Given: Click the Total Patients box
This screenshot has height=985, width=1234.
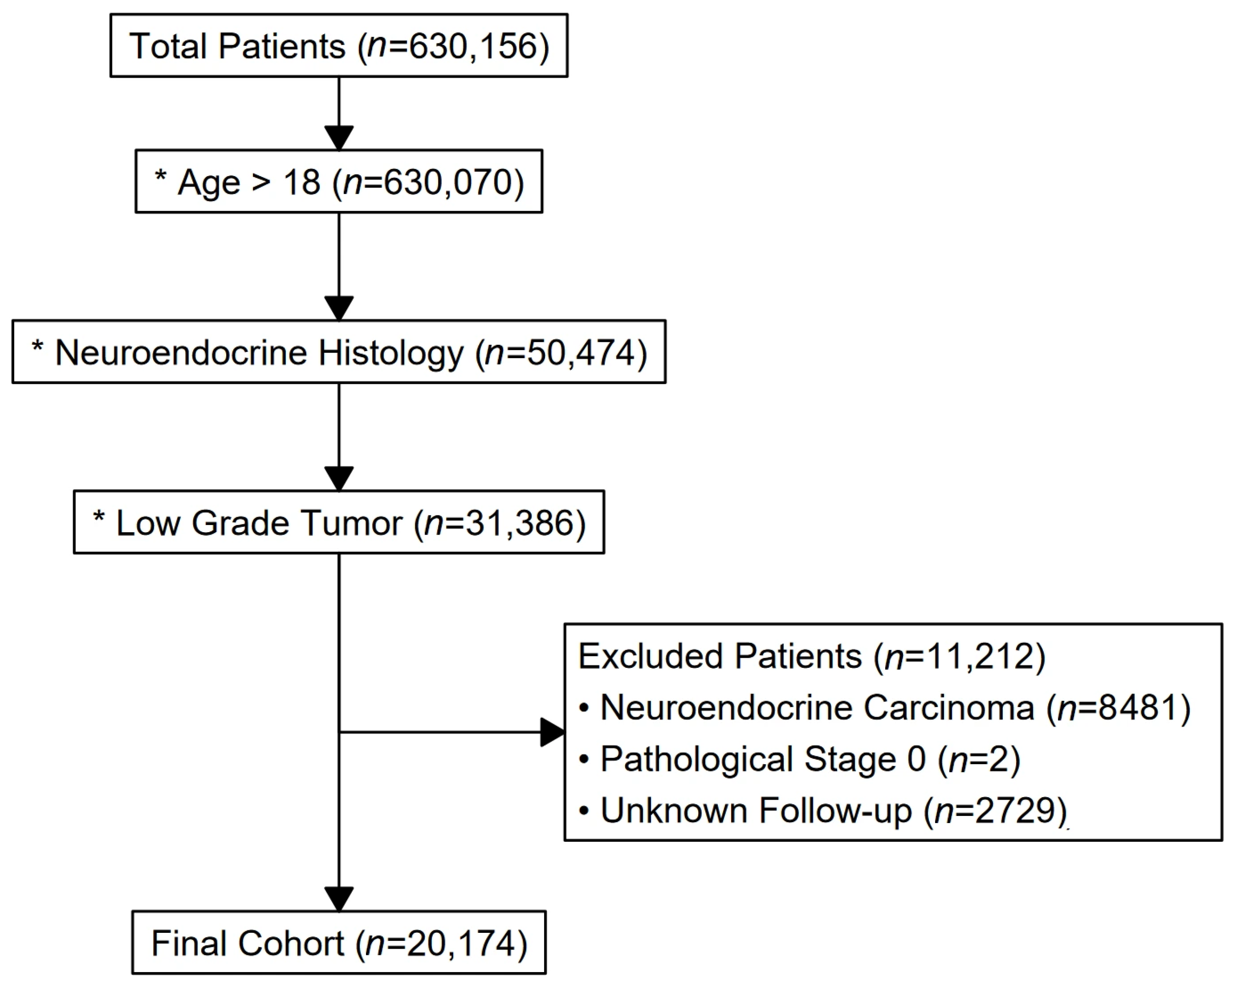Looking at the screenshot, I should [339, 45].
